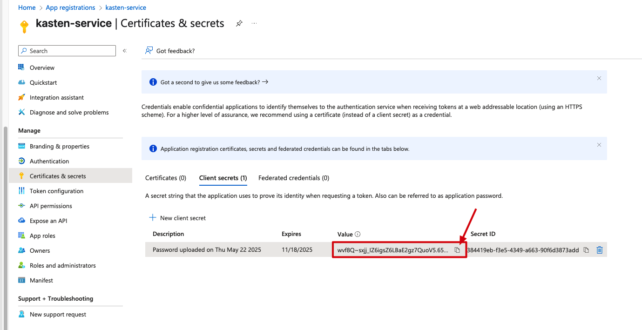Viewport: 642px width, 330px height.
Task: Click the Description column header
Action: pyautogui.click(x=169, y=234)
